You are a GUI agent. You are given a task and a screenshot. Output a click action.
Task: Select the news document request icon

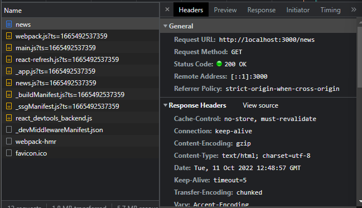pos(9,24)
